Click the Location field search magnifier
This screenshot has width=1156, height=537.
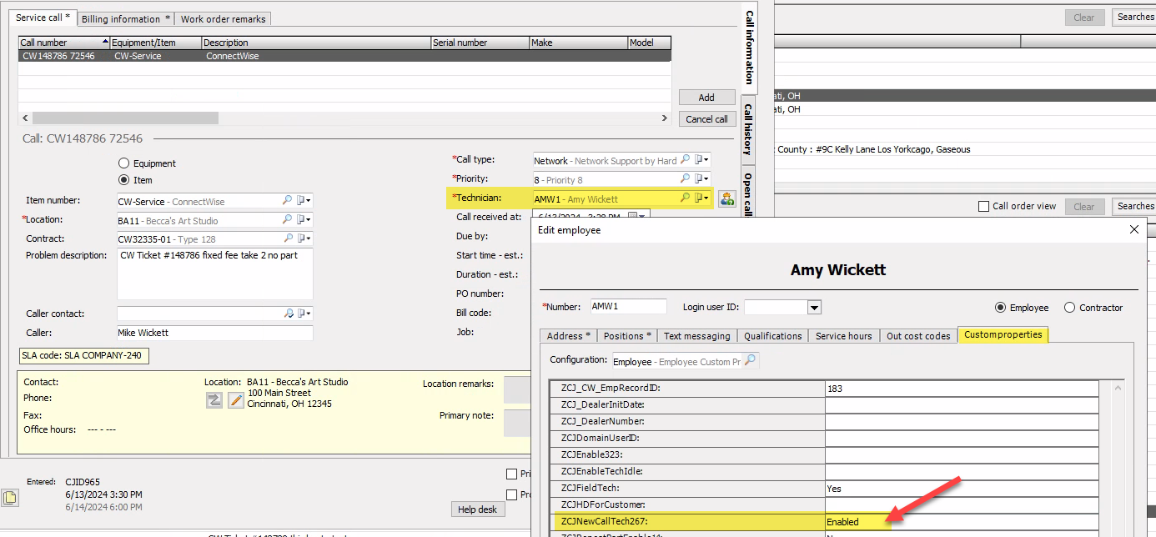coord(287,220)
